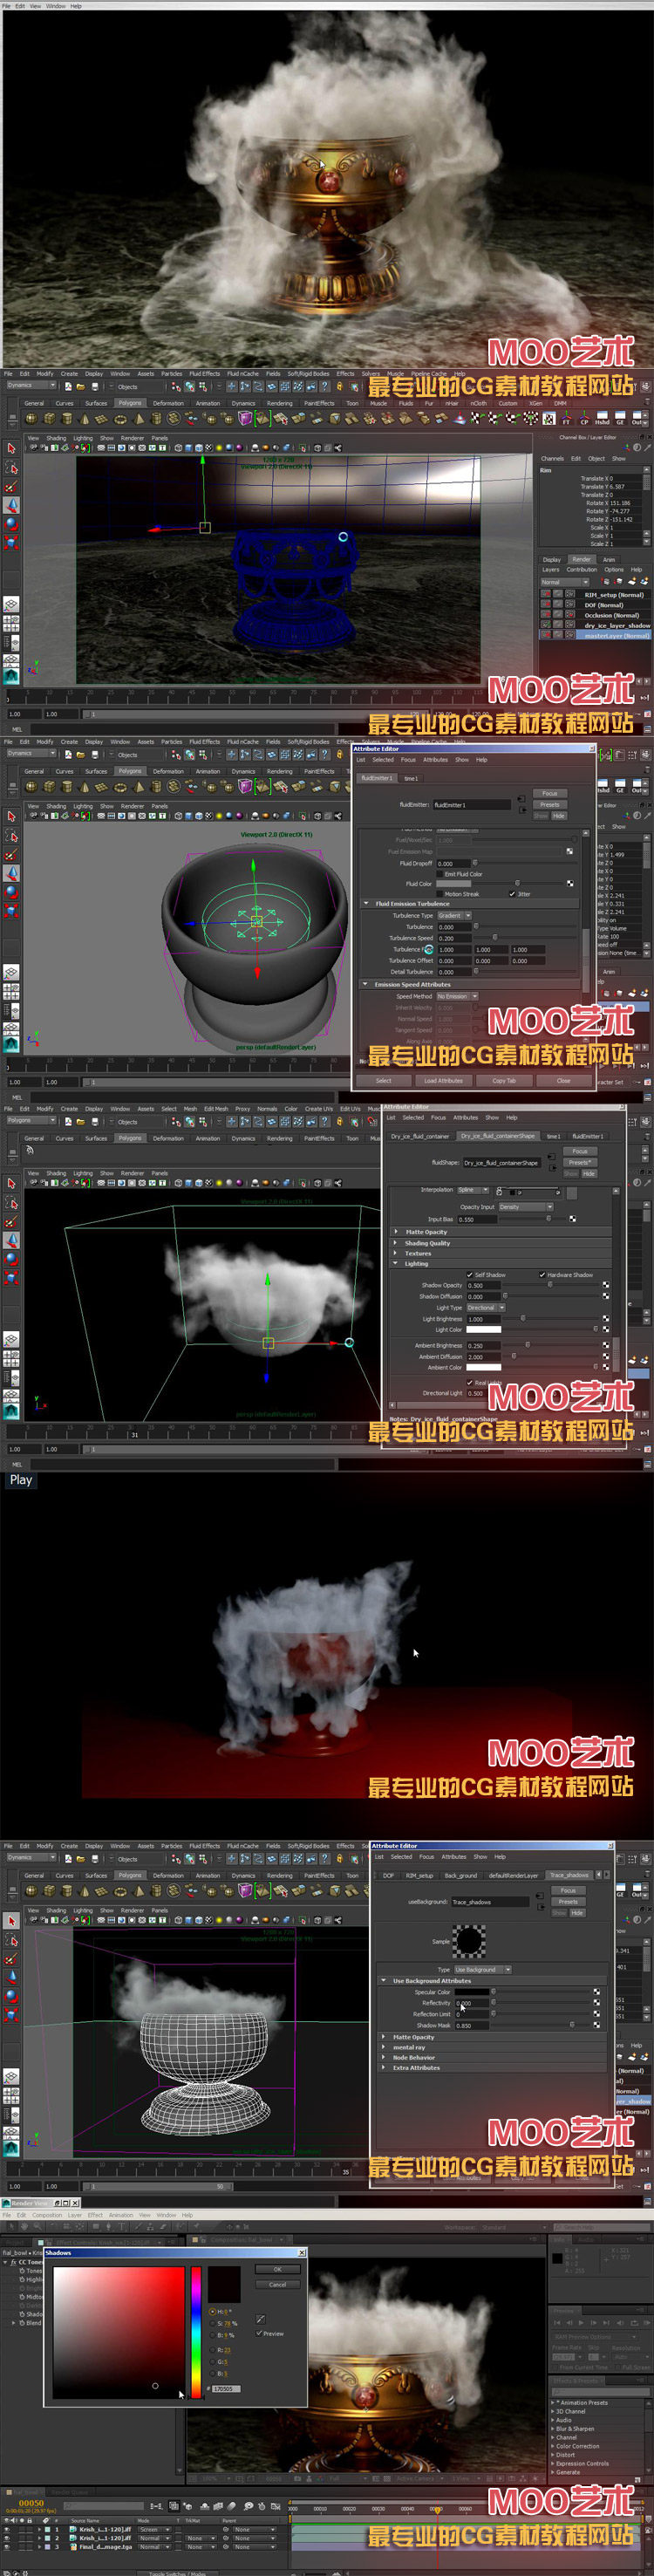Screen dimensions: 654x2576
Task: Pick Lasso tool in wireframe-goblet Maya toolbox
Action: coord(11,468)
